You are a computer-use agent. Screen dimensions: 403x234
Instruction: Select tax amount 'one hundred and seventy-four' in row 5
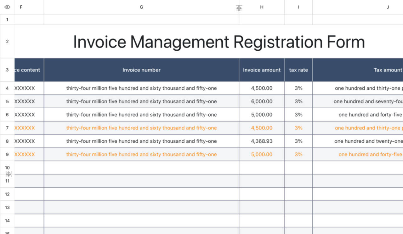[x=358, y=101]
